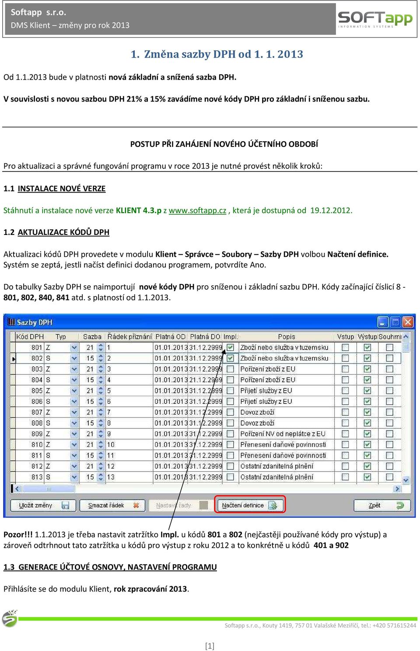Click the Popis column header

tap(287, 336)
